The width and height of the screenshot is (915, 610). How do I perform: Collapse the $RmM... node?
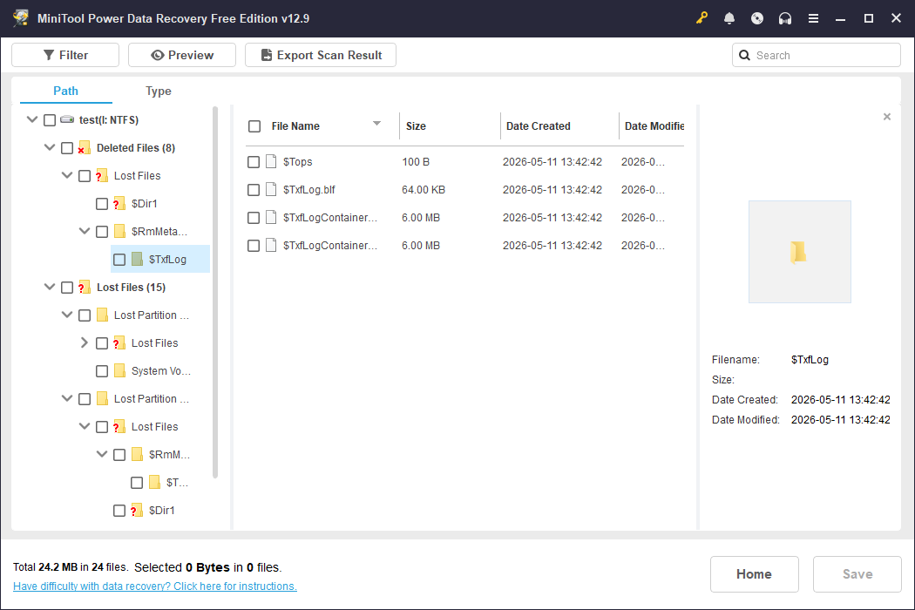pyautogui.click(x=102, y=453)
